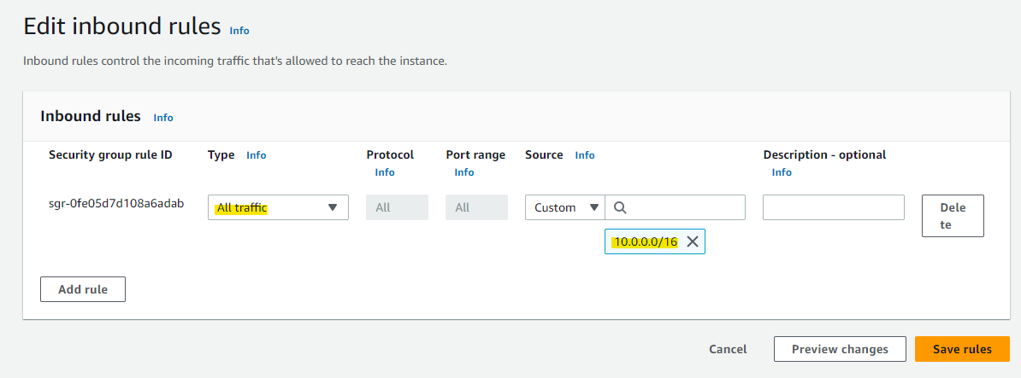Click the Add rule button
This screenshot has height=378, width=1021.
[x=83, y=289]
